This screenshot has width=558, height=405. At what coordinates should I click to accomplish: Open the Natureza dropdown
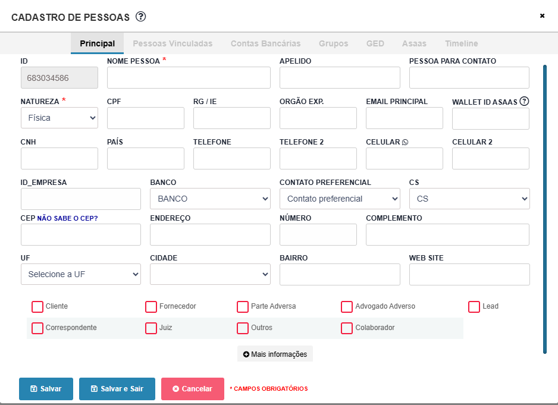59,118
